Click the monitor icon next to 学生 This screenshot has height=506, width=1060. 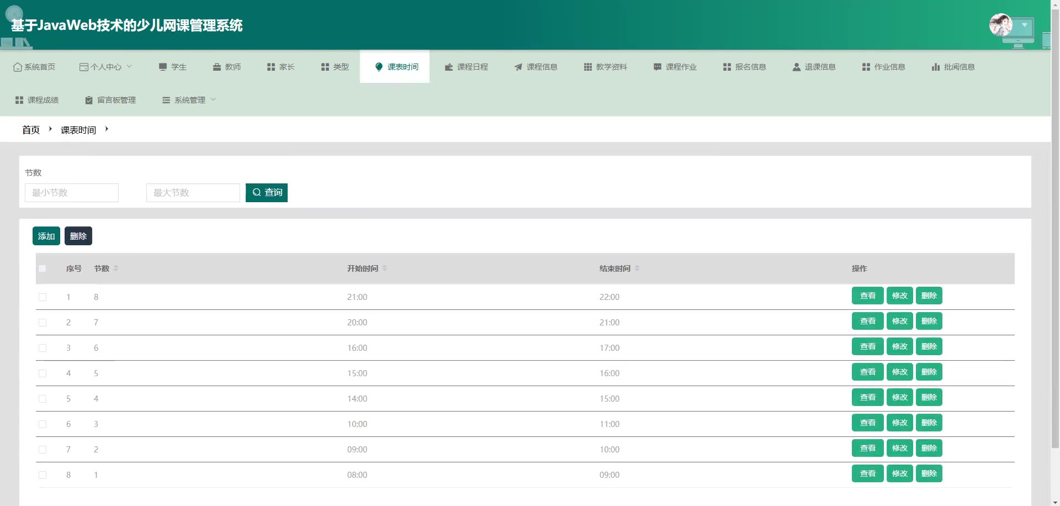click(163, 67)
